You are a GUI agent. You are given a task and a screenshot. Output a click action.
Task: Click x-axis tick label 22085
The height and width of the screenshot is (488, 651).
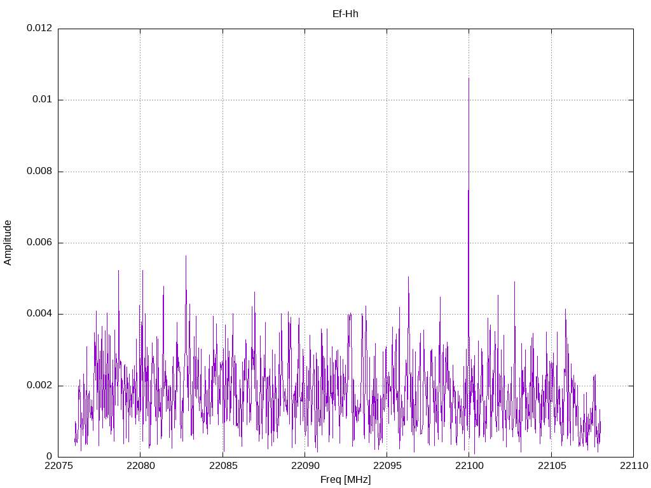tap(223, 466)
